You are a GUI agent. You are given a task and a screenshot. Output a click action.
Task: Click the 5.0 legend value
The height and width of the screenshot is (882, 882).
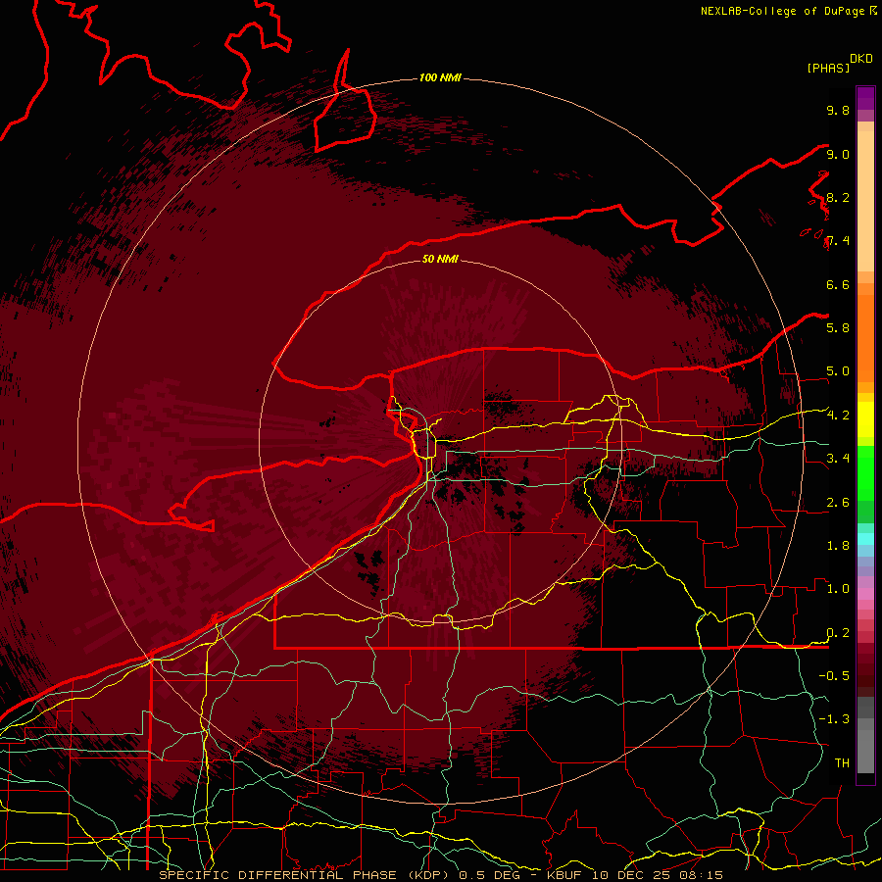[838, 371]
